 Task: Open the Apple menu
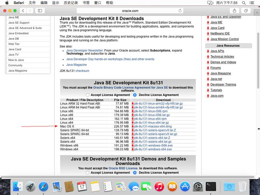pyautogui.click(x=7, y=3)
